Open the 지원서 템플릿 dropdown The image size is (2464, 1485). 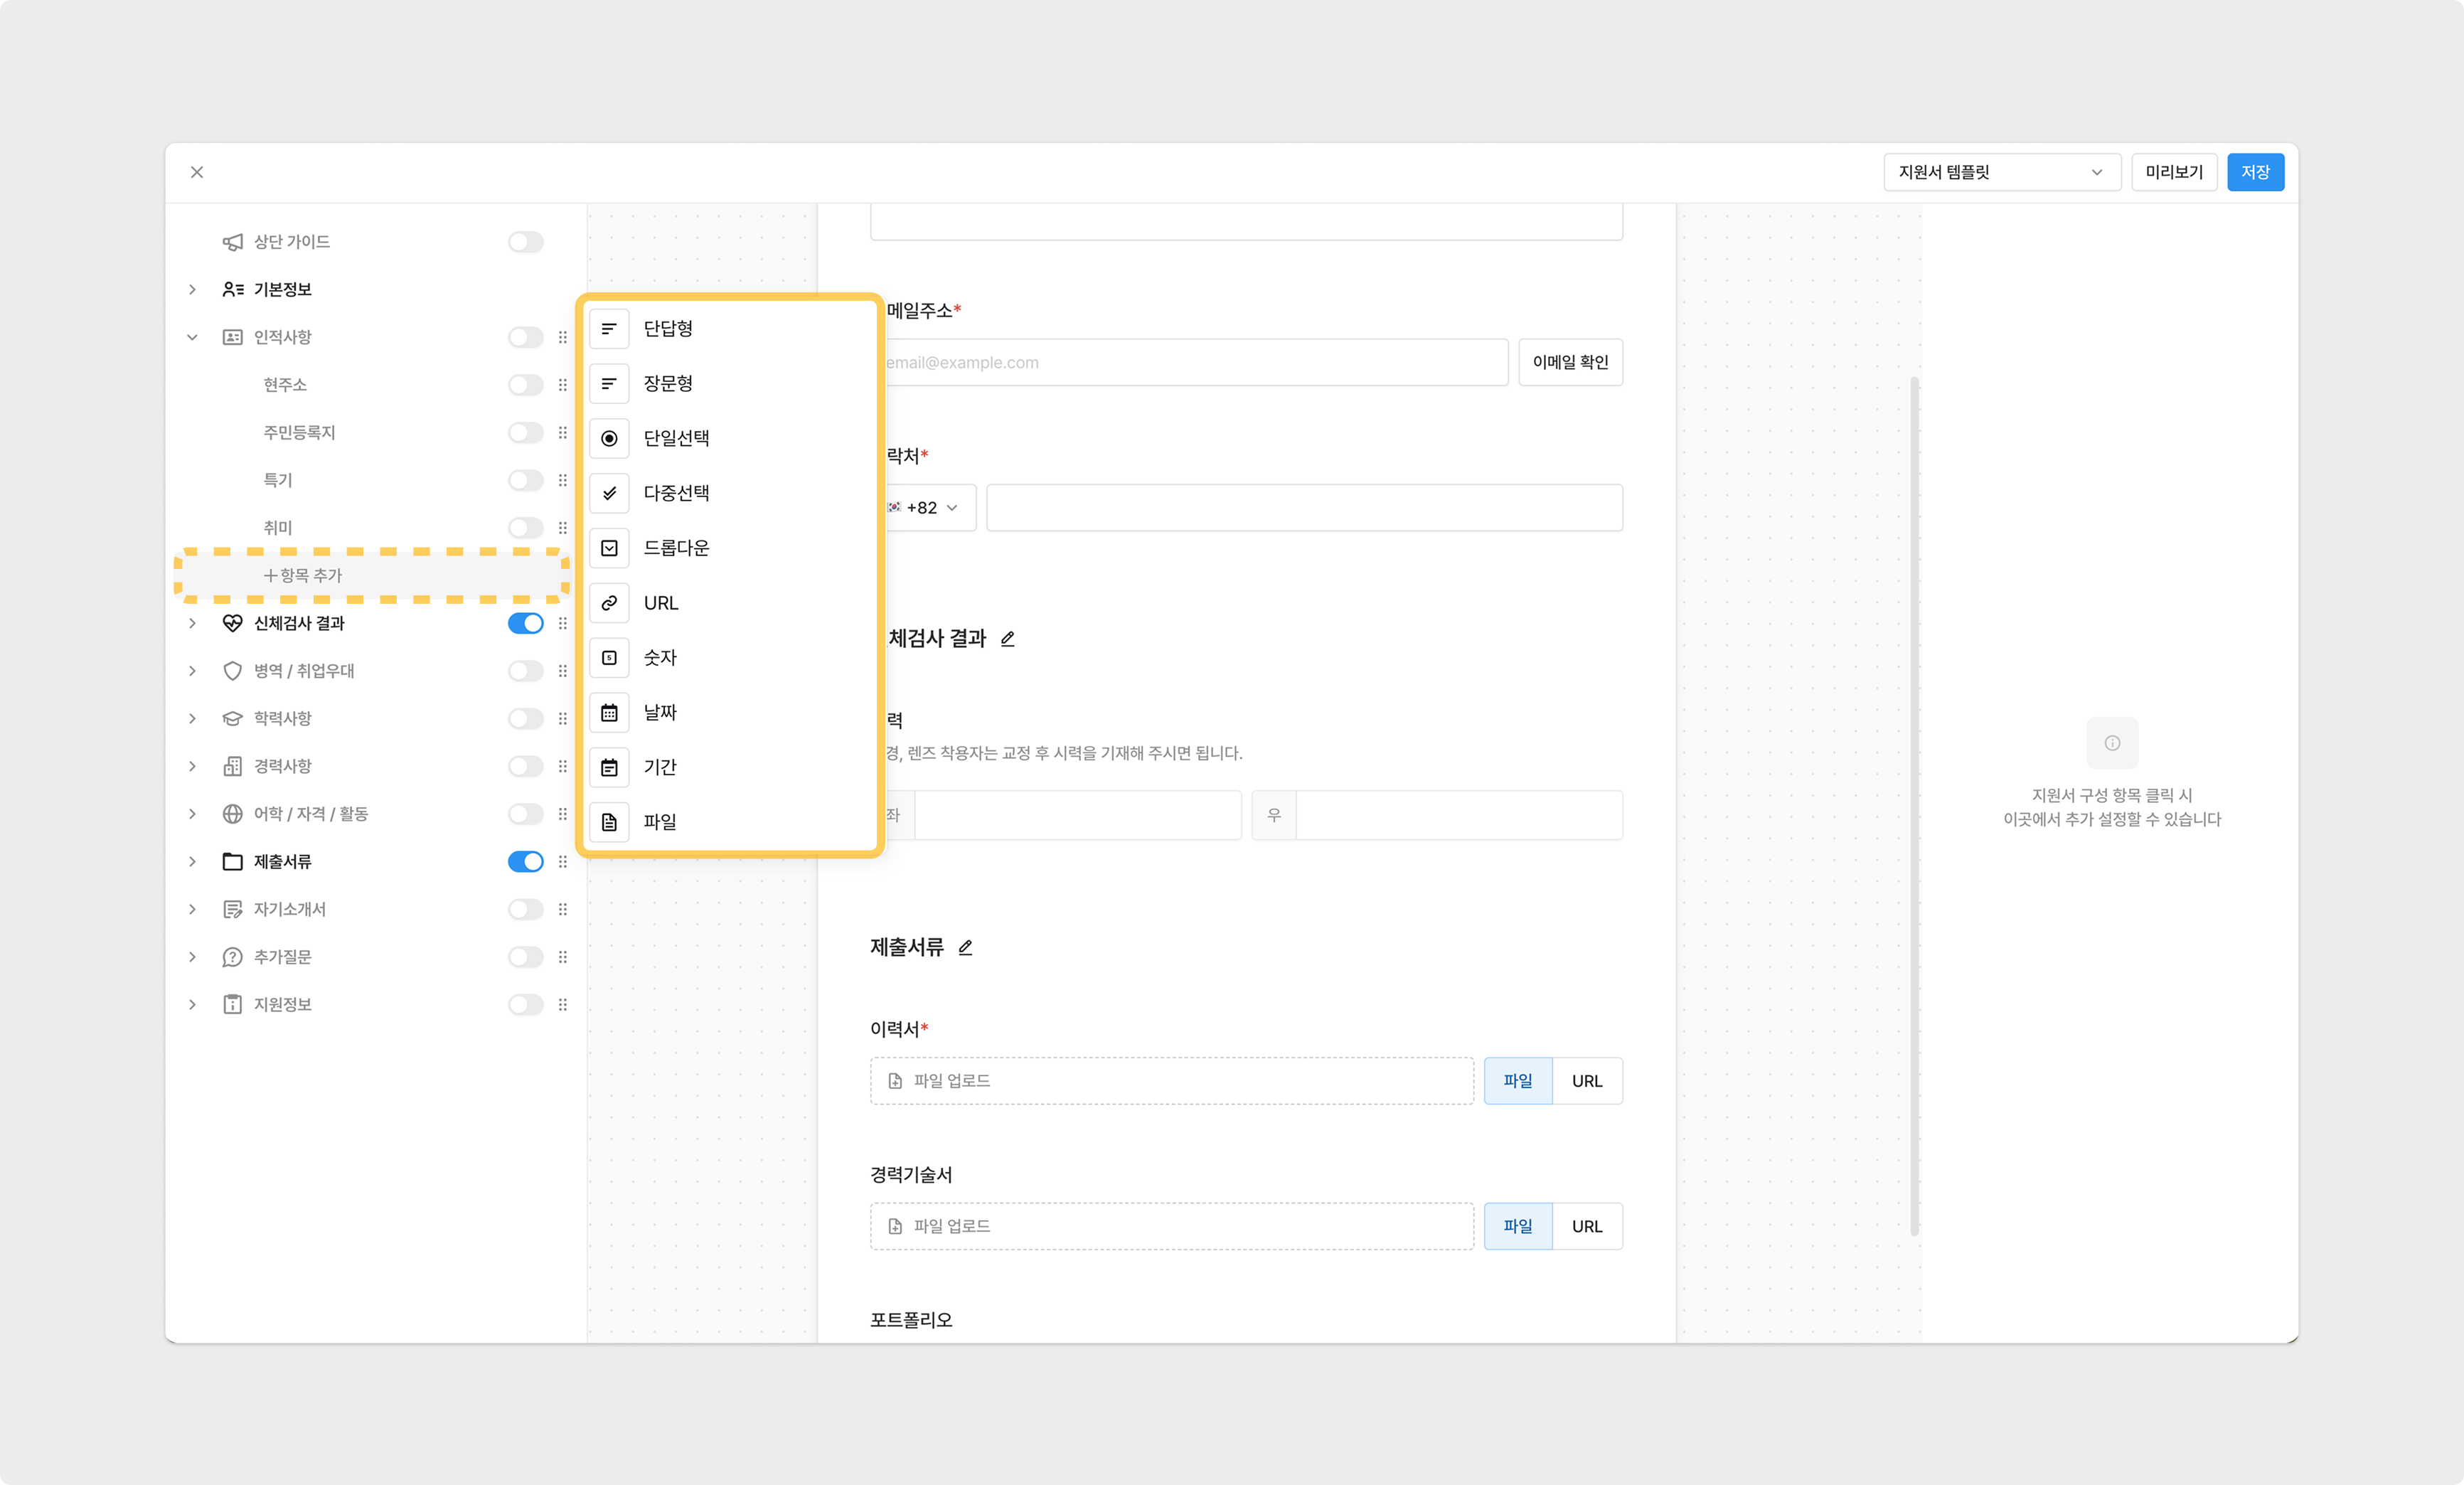coord(2001,172)
